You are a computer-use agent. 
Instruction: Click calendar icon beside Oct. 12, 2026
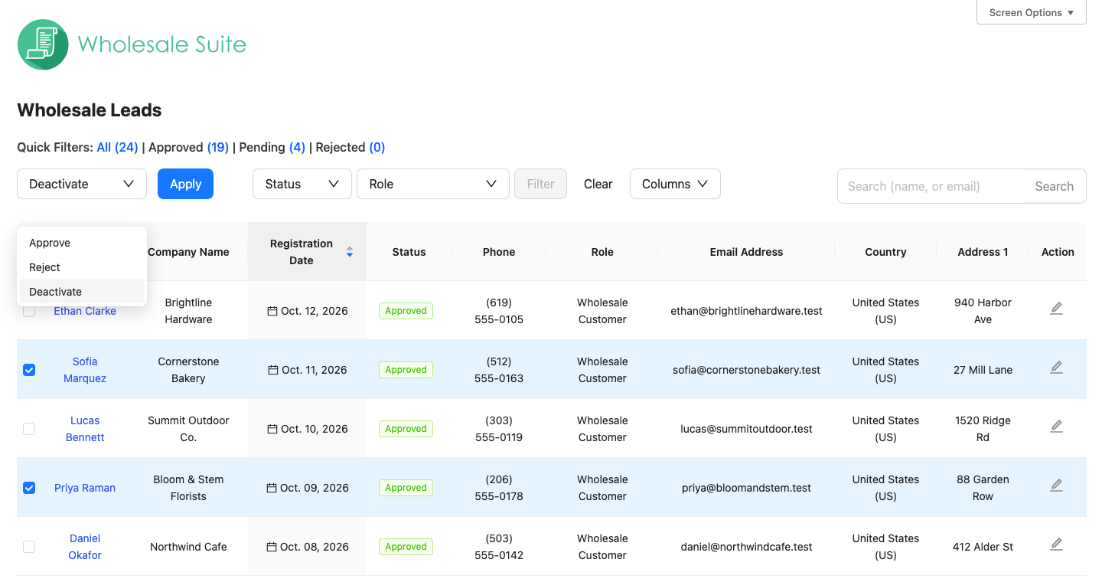click(x=272, y=311)
